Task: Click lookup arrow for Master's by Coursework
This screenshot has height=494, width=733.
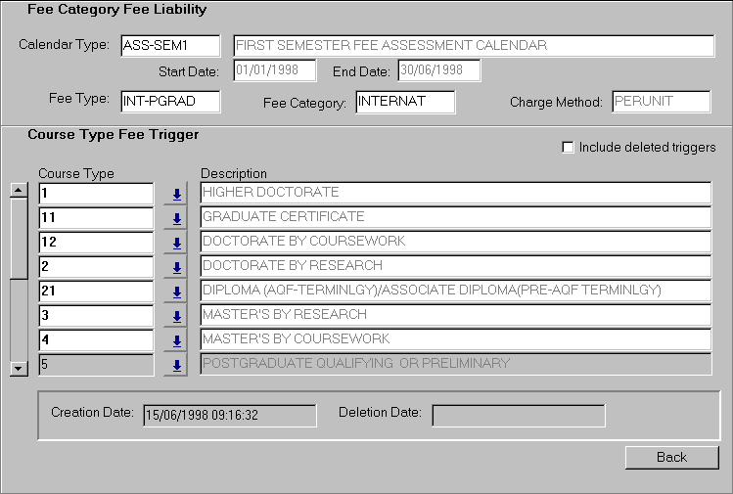Action: click(177, 340)
